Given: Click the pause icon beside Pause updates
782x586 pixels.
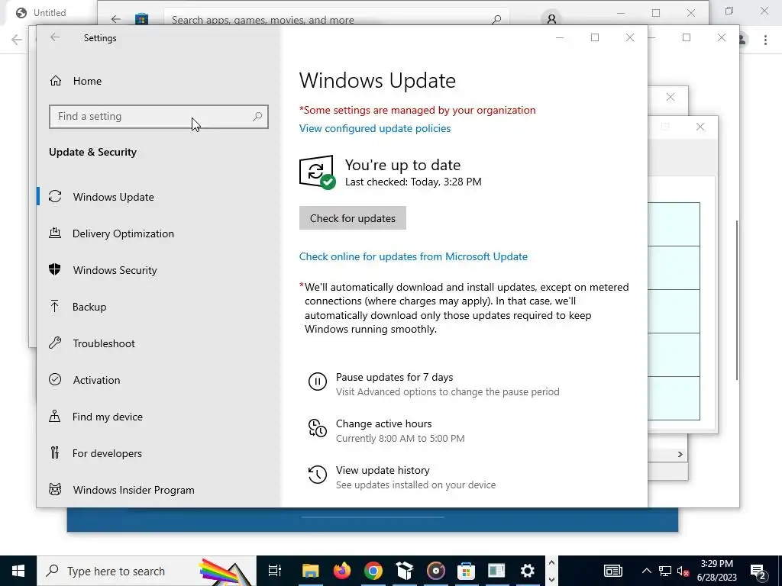Looking at the screenshot, I should click(x=317, y=382).
